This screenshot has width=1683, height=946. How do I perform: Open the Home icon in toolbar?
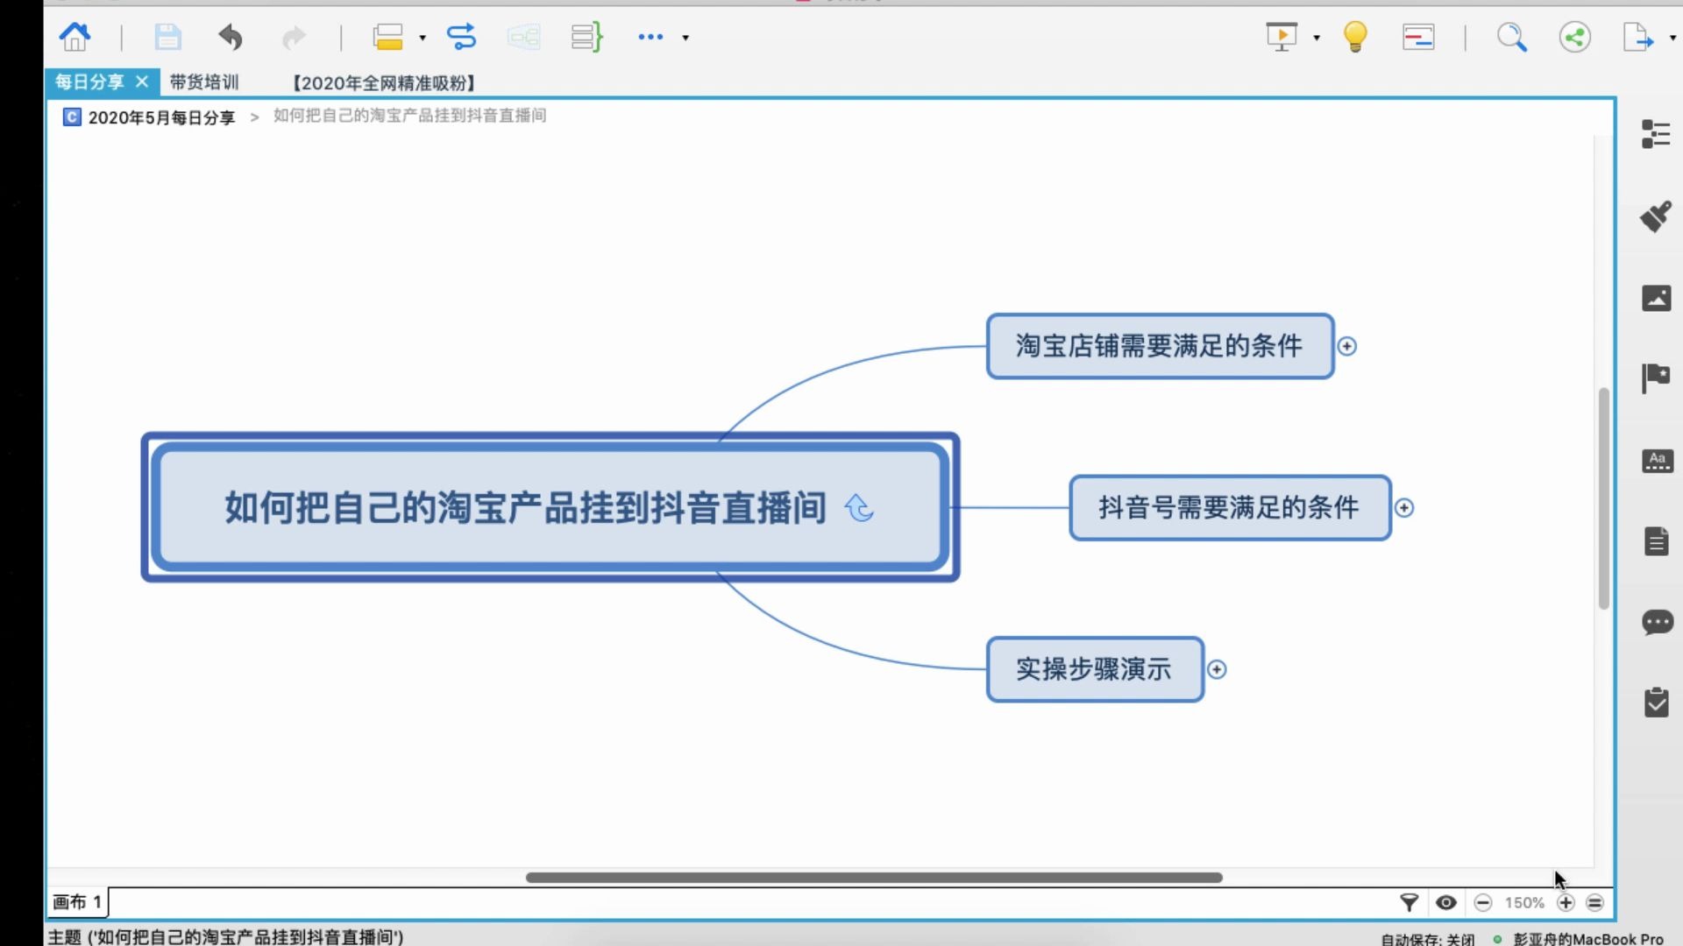[75, 37]
